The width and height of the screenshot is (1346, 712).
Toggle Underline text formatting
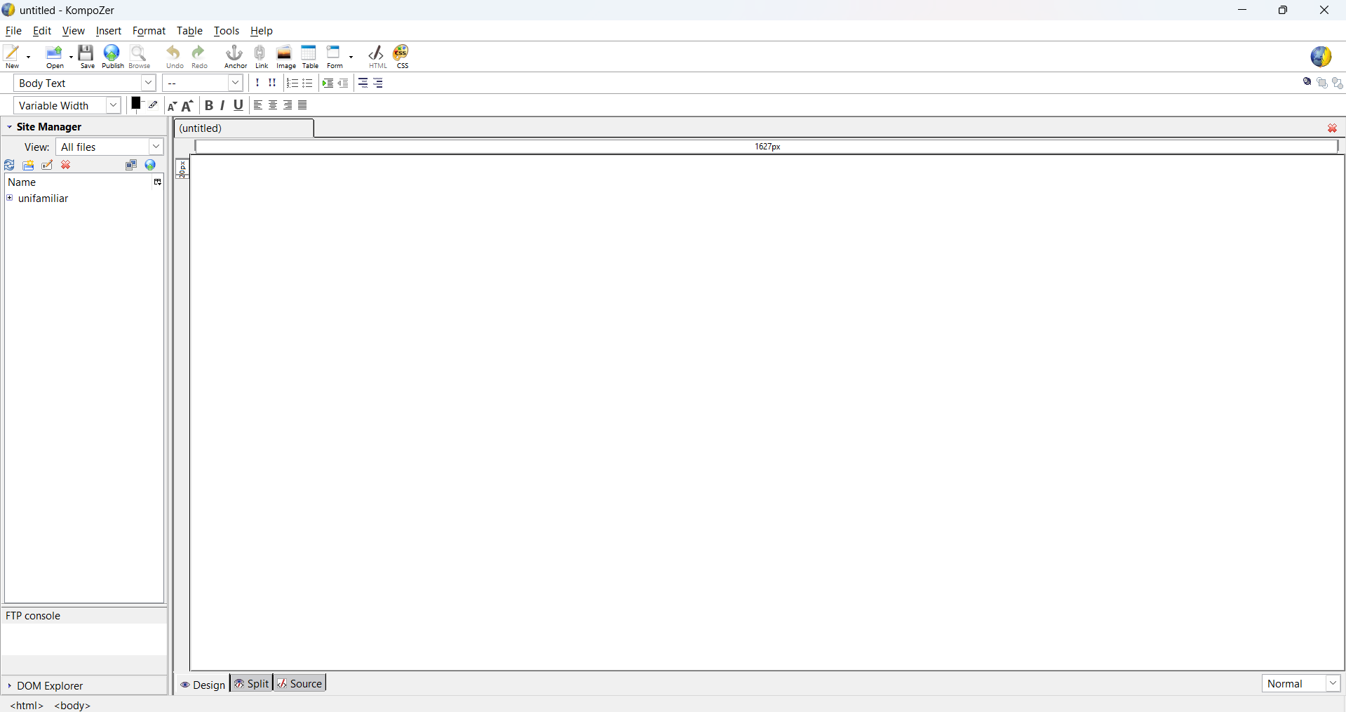tap(238, 106)
